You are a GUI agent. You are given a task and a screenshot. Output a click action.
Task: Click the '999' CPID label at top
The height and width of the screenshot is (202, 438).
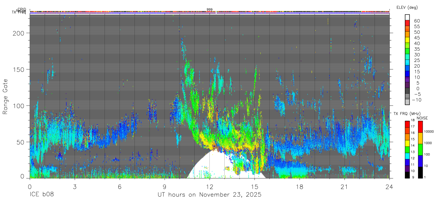[210, 10]
